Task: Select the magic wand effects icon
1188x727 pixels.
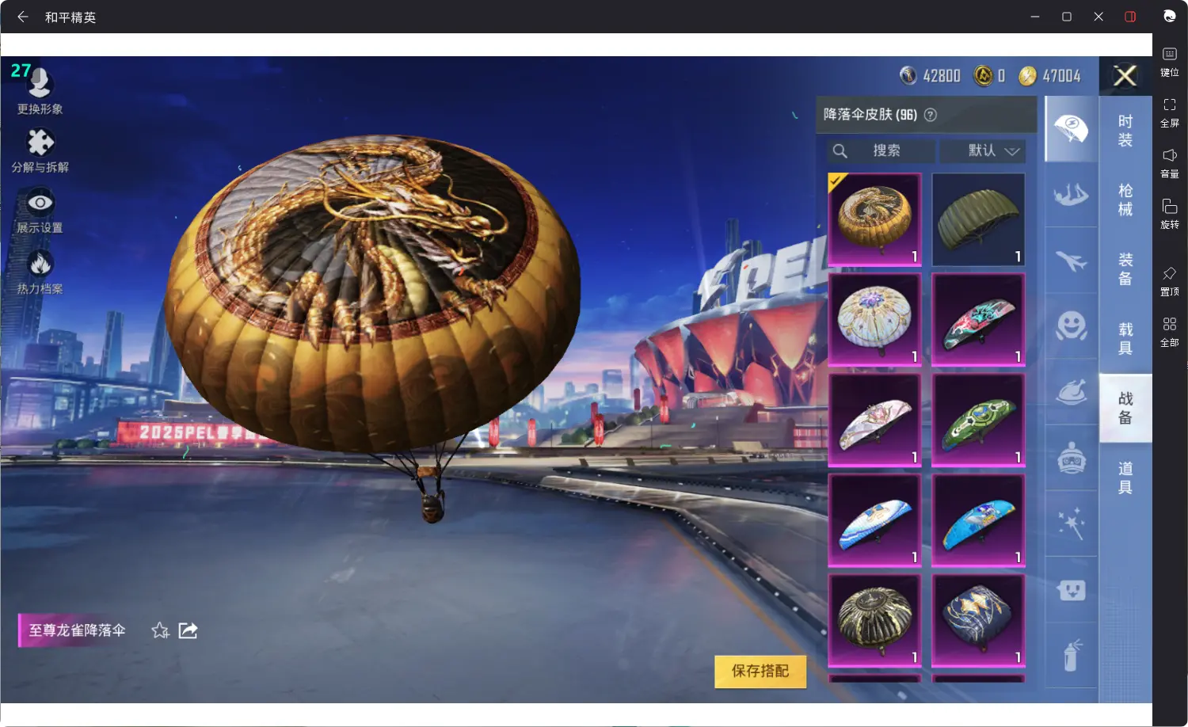Action: [1071, 523]
